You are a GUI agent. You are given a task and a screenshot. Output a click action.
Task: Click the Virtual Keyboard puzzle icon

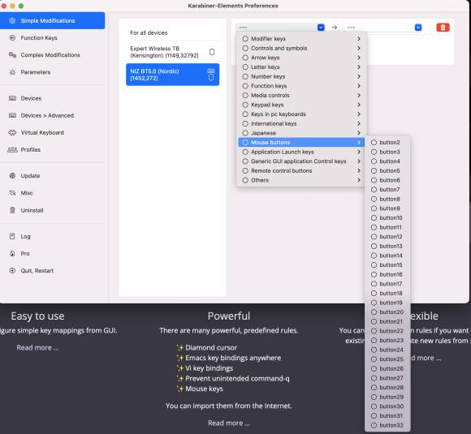pos(12,132)
